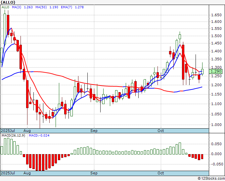
Task: Click the 1.300 price axis label
Action: (x=216, y=67)
